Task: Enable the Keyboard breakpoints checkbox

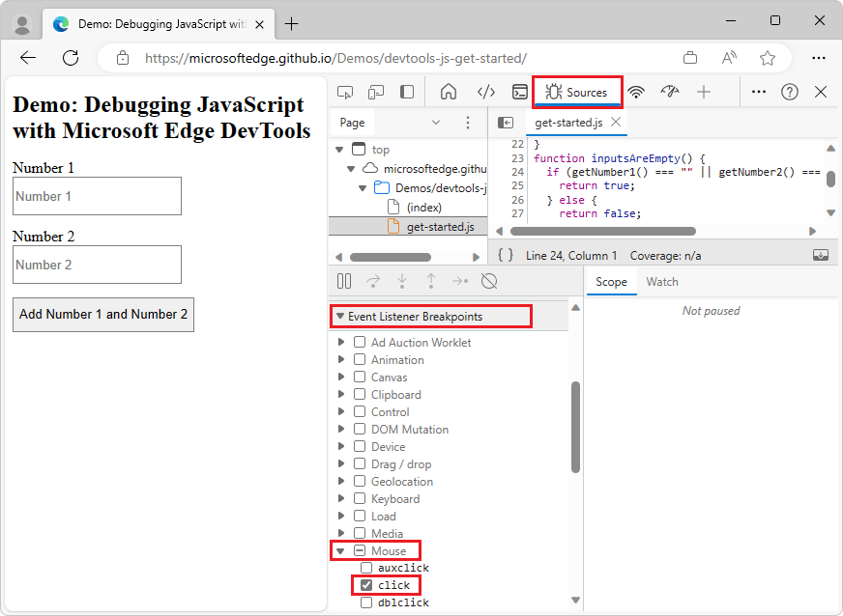Action: pyautogui.click(x=360, y=498)
